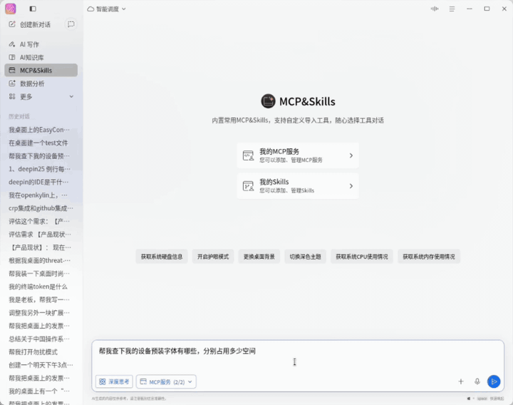Image resolution: width=513 pixels, height=405 pixels.
Task: Open history chat crp集成和github集成…
Action: pos(41,208)
